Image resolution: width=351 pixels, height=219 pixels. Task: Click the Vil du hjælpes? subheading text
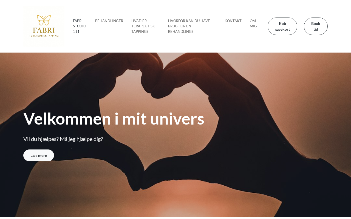41,139
